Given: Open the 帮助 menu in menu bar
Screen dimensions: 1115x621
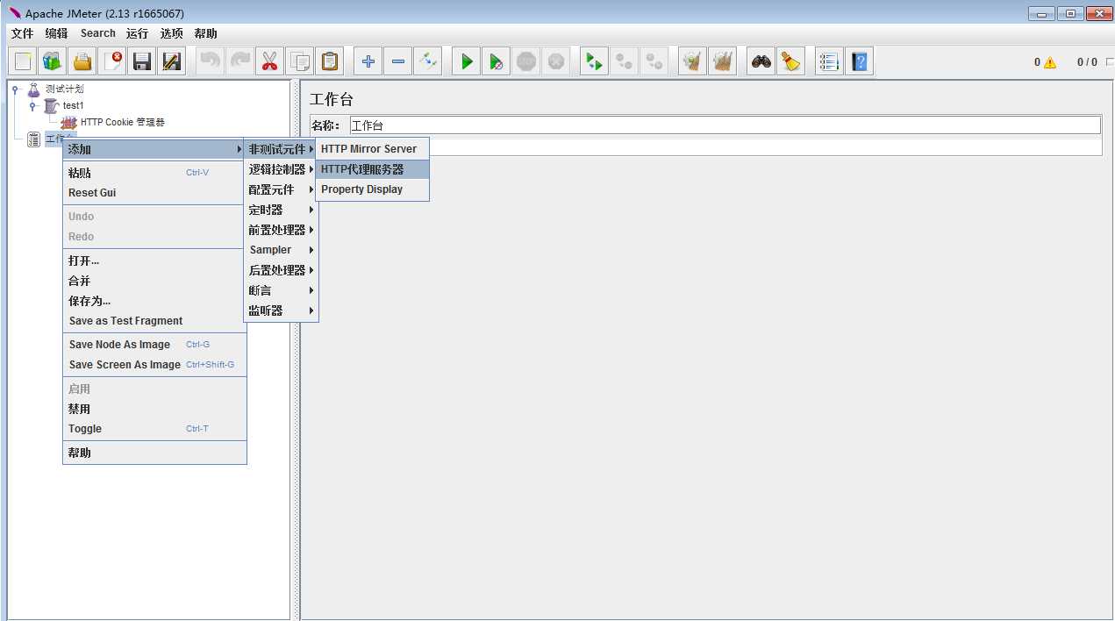Looking at the screenshot, I should (x=206, y=33).
